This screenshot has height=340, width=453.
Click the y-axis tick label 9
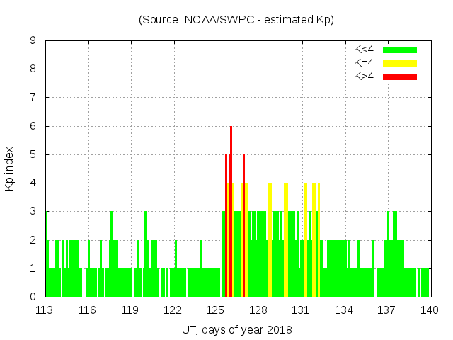tap(33, 41)
